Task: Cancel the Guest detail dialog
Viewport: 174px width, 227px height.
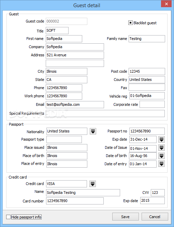Action: 155,217
